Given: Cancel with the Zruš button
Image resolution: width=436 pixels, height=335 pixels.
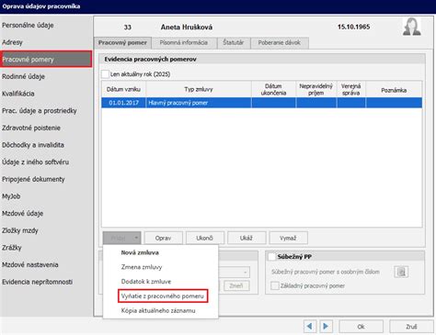Looking at the screenshot, I should click(411, 327).
